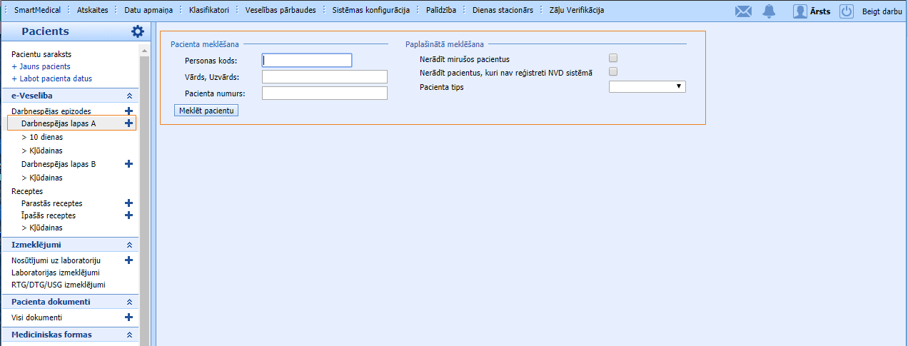Click the Jauns pacients link
Screen dimensions: 908x346
tap(44, 66)
